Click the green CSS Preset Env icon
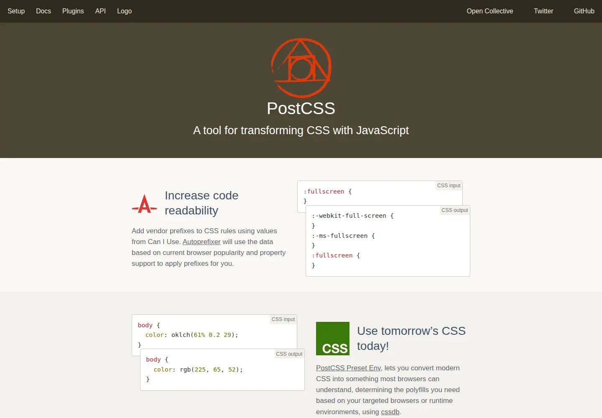 click(333, 339)
